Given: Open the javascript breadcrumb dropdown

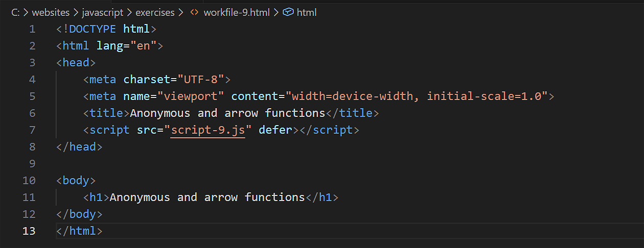Looking at the screenshot, I should 102,12.
